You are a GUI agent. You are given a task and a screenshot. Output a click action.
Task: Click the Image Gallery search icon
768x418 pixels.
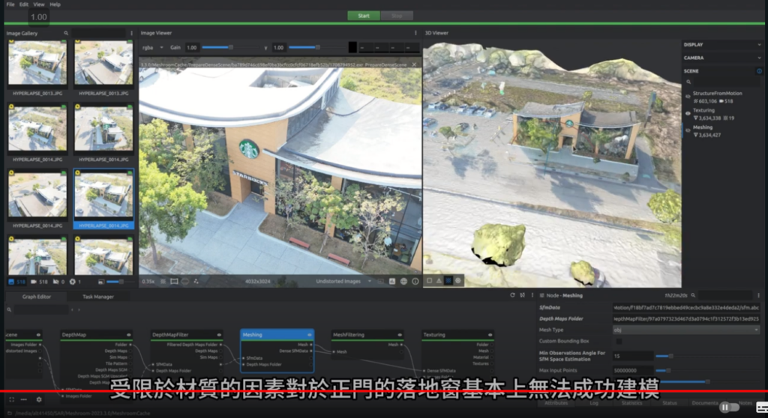66,33
